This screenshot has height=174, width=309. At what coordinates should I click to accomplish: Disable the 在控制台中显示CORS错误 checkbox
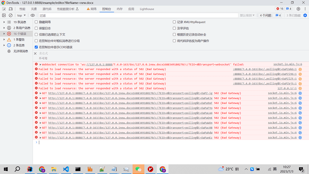(x=37, y=47)
